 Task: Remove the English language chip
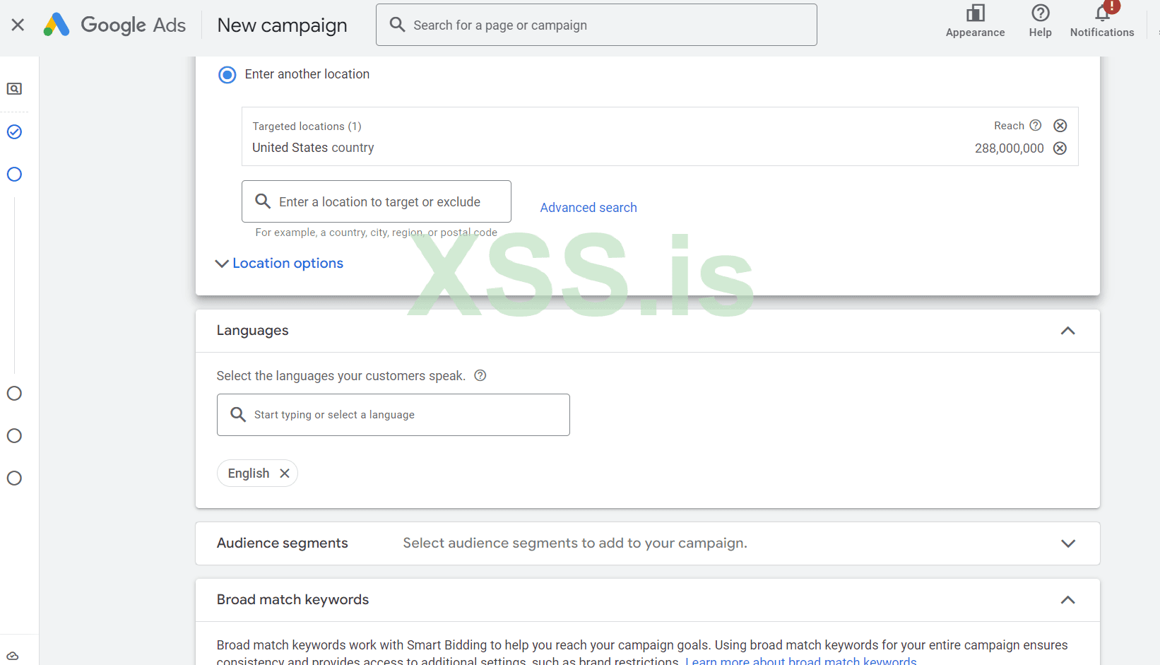coord(285,473)
